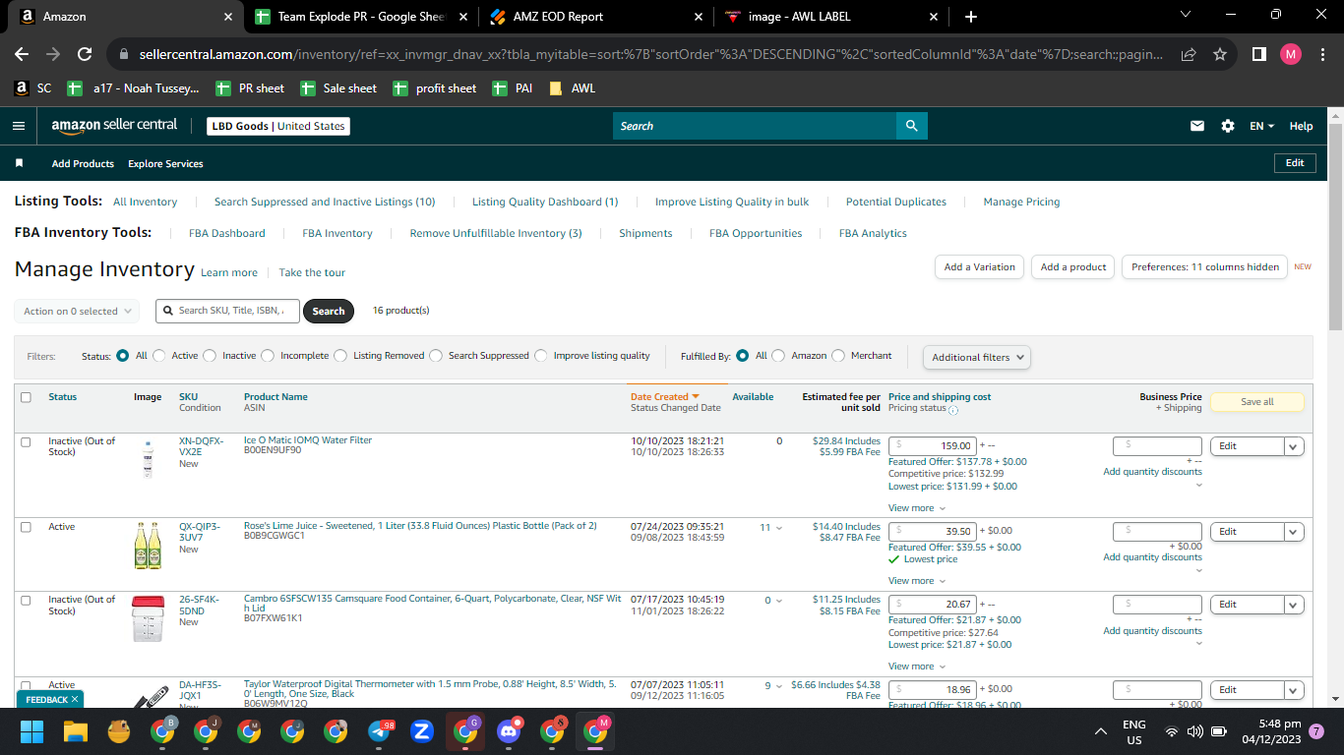This screenshot has width=1344, height=755.
Task: Click the SKU search input field
Action: pyautogui.click(x=228, y=311)
